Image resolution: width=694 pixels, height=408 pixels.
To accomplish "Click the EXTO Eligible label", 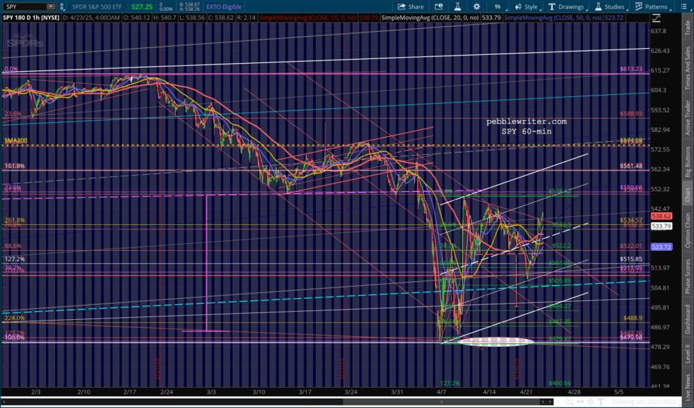I will [x=224, y=7].
